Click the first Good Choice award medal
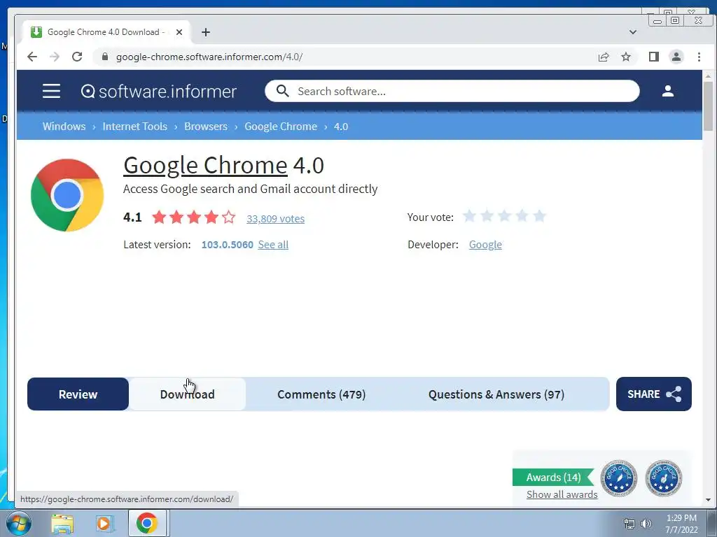717x537 pixels. pyautogui.click(x=619, y=478)
